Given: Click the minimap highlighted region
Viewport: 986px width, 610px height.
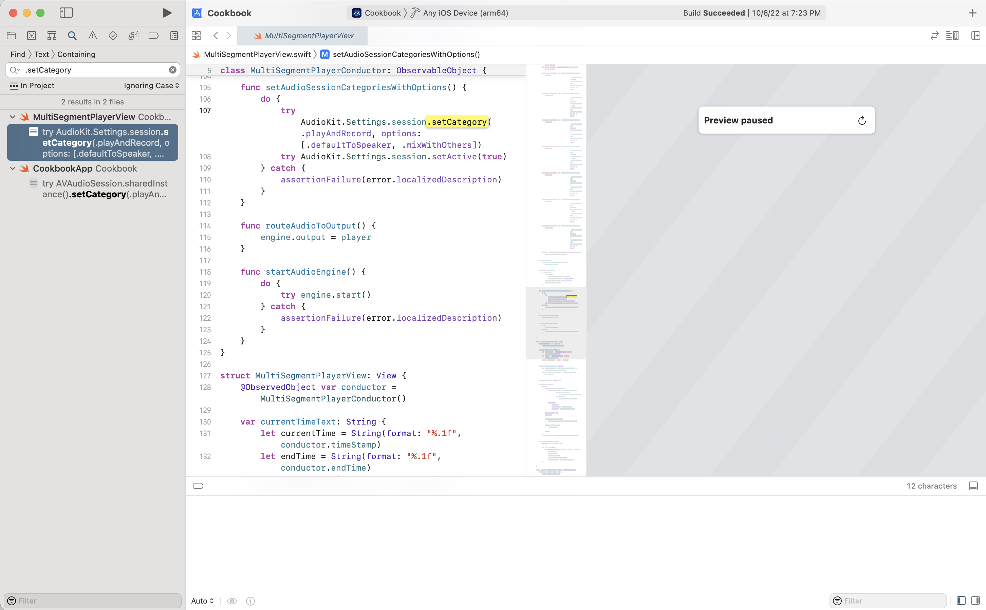Looking at the screenshot, I should point(571,297).
